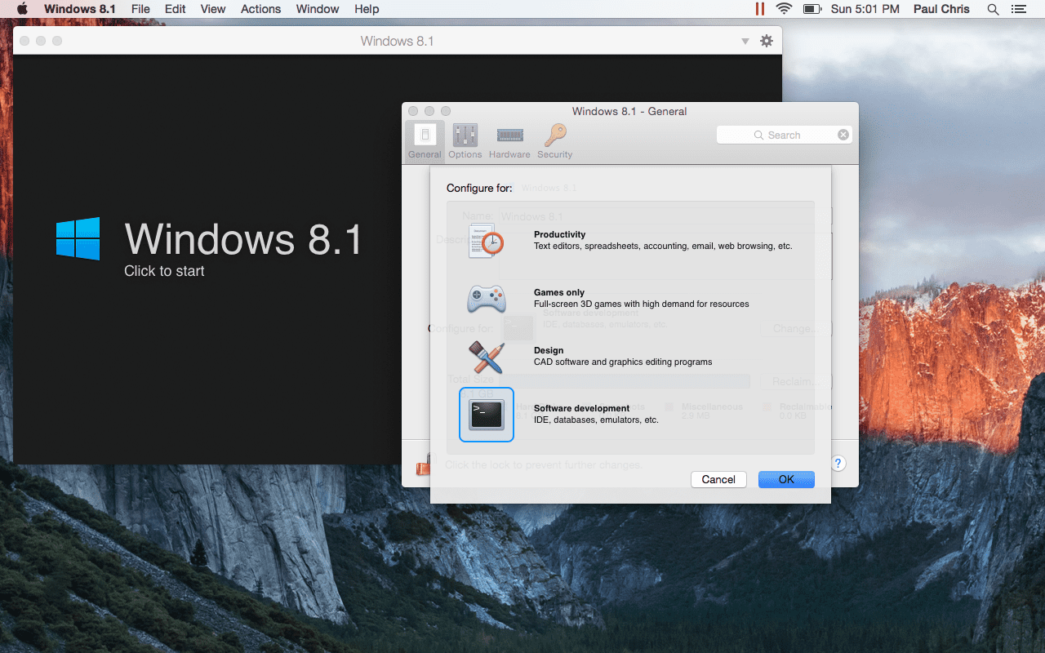Open the View menu
Screen dimensions: 1045x653
click(213, 9)
